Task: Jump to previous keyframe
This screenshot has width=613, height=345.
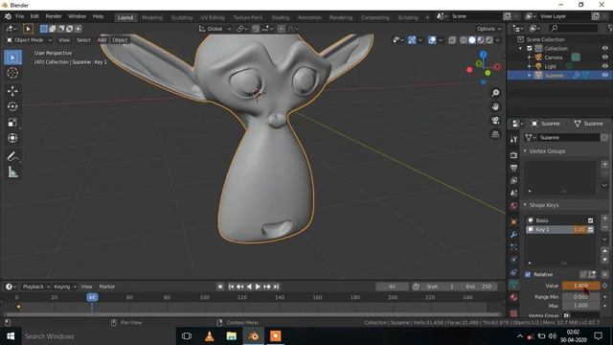Action: coord(240,287)
